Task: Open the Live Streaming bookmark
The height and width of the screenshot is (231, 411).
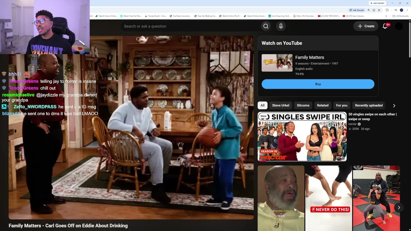Action: tap(279, 16)
